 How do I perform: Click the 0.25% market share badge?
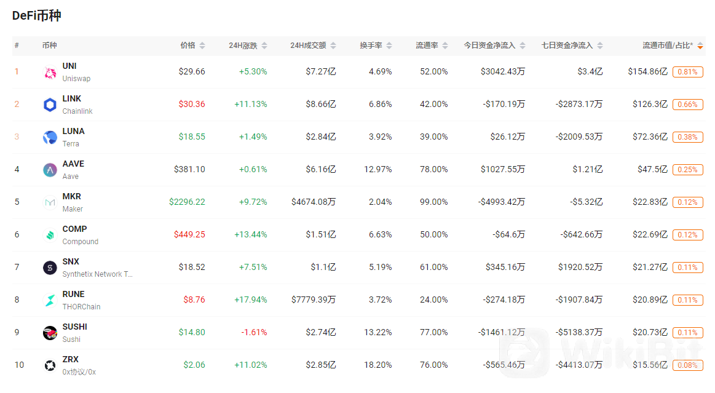[687, 170]
